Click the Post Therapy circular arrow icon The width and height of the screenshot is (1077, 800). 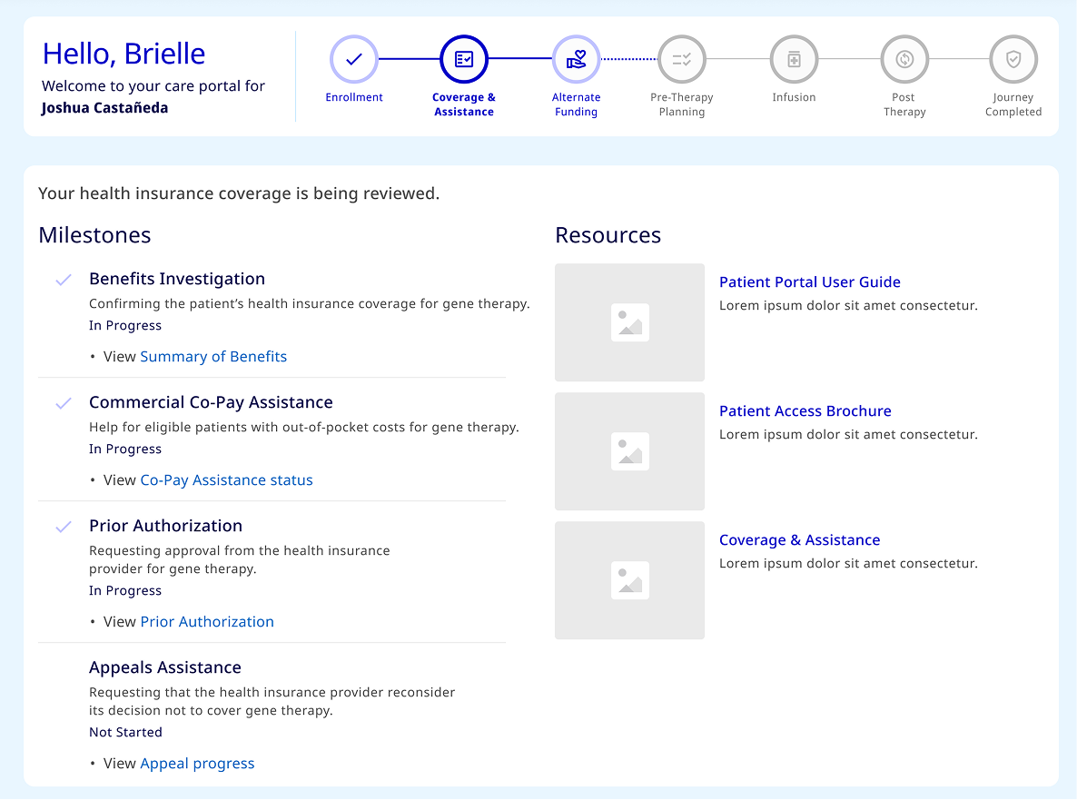pos(904,59)
